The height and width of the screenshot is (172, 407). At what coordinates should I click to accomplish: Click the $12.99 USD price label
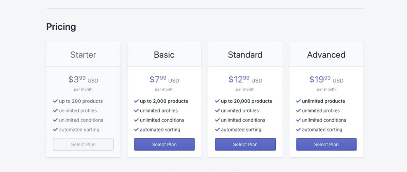[x=245, y=79]
